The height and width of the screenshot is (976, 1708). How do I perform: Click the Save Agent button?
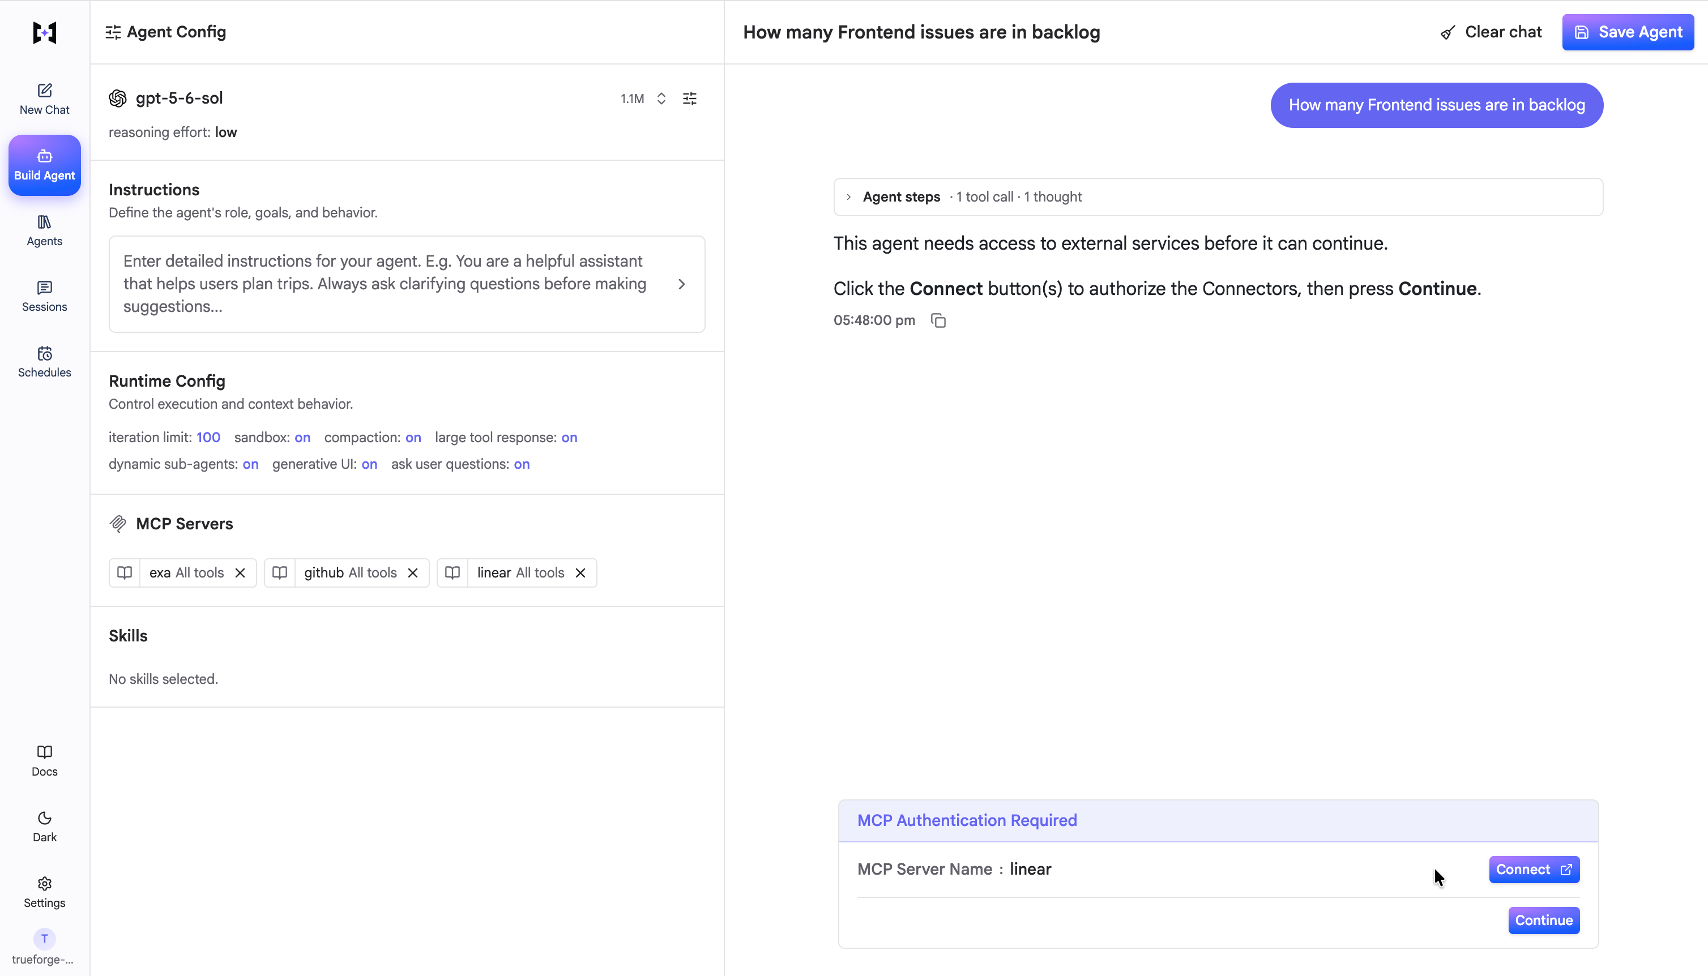tap(1627, 32)
